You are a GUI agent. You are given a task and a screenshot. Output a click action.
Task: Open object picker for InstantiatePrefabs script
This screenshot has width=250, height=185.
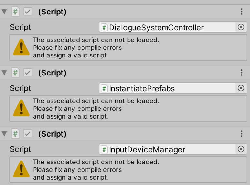point(241,88)
